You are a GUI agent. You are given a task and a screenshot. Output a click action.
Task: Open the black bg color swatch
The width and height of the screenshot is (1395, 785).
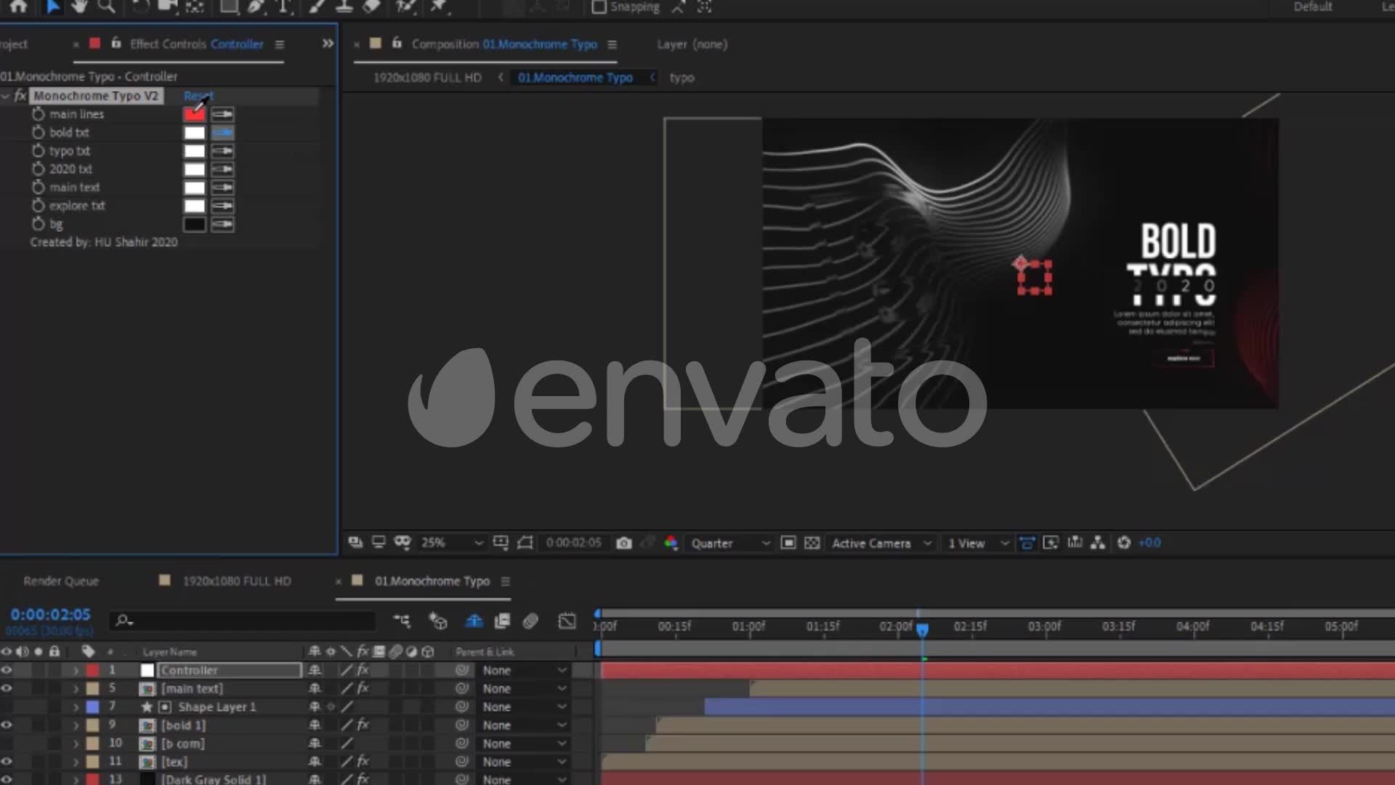[x=194, y=224]
